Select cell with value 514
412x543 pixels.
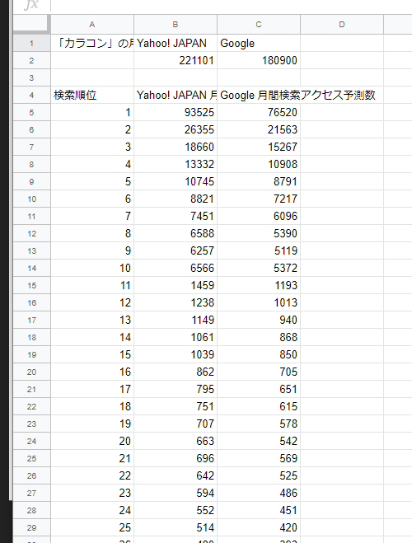176,528
